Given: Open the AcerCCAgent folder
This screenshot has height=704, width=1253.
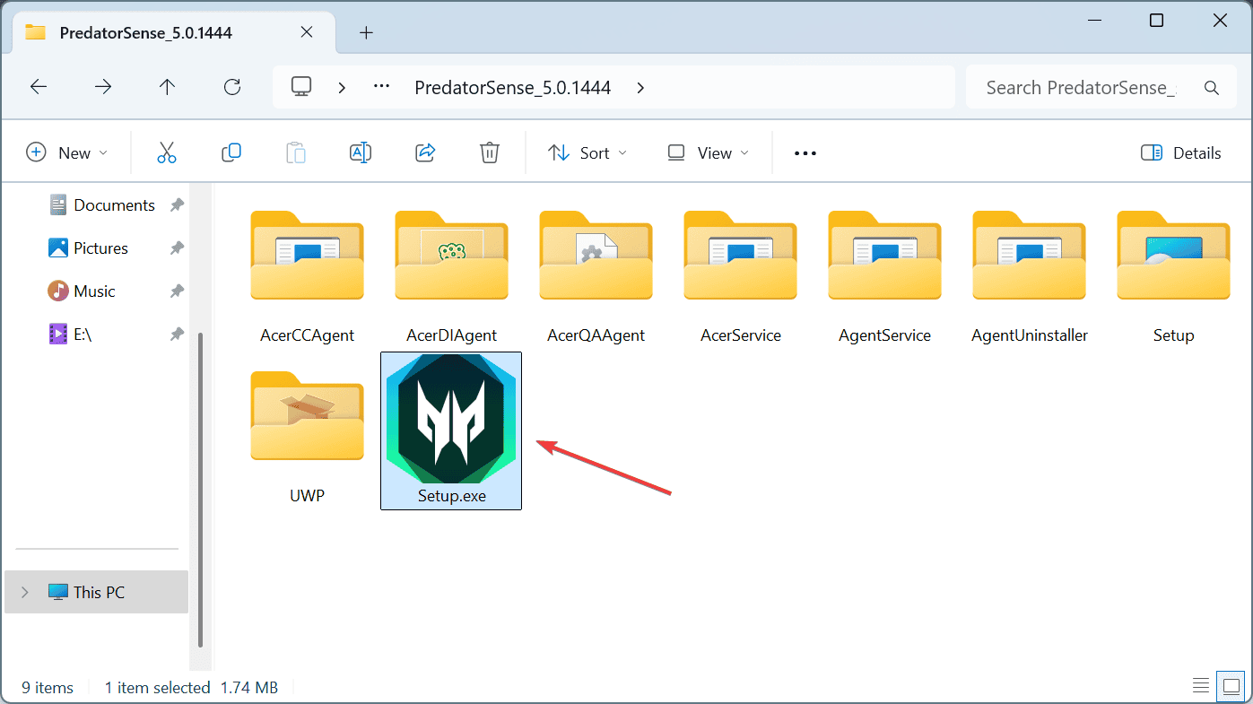Looking at the screenshot, I should tap(307, 278).
